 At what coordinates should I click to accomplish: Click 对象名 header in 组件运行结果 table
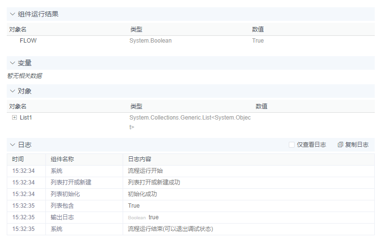[x=17, y=30]
